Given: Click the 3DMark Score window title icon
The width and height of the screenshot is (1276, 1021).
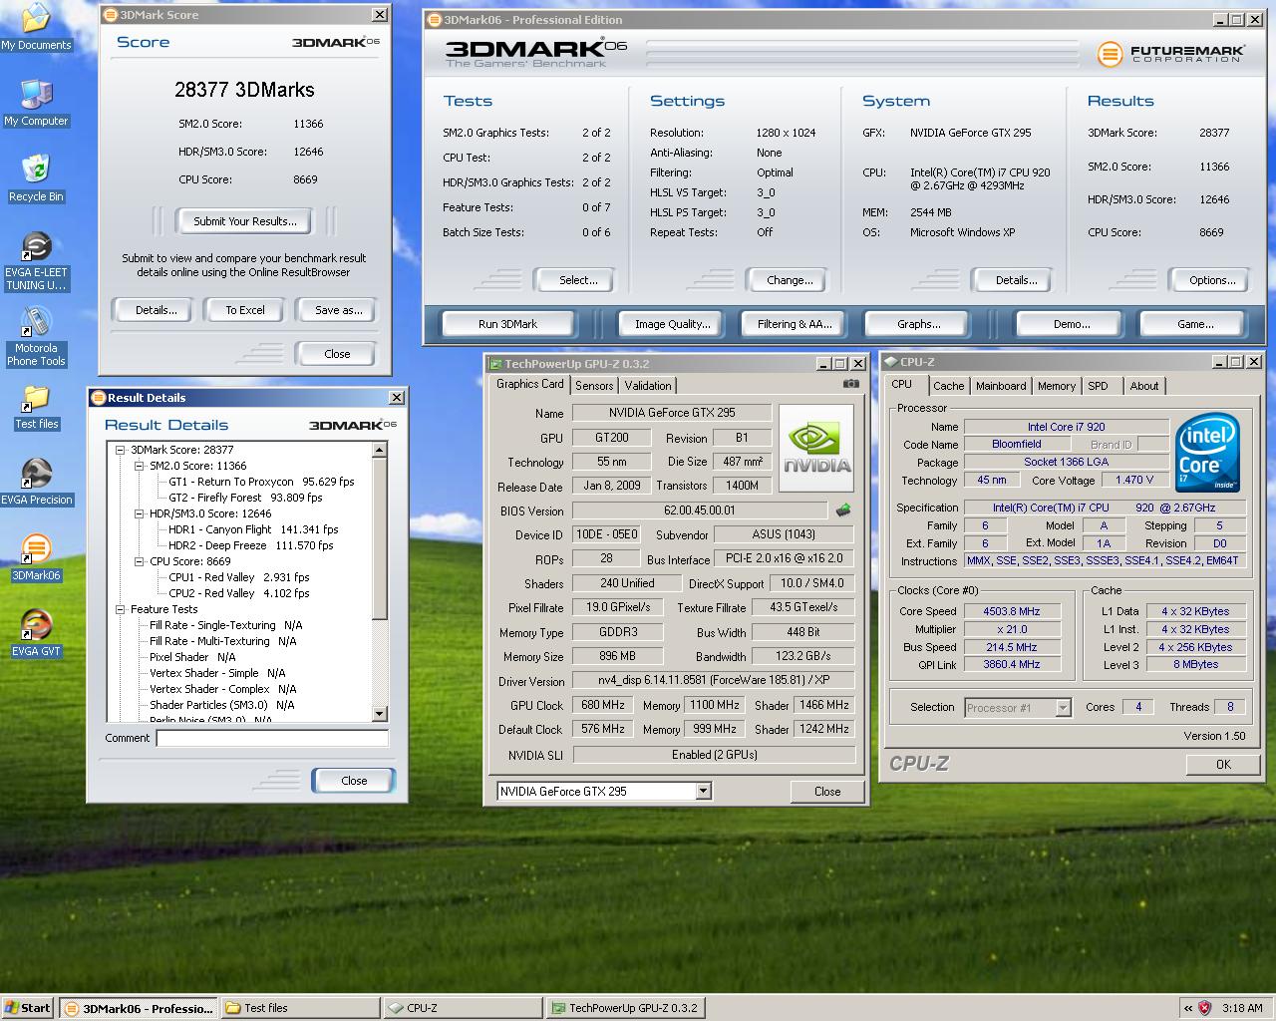Looking at the screenshot, I should pyautogui.click(x=110, y=15).
